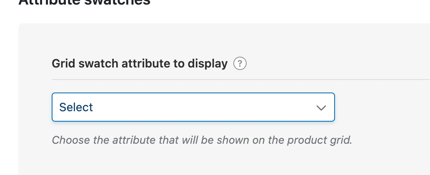430x175 pixels.
Task: Click the question mark help icon
Action: [x=240, y=64]
